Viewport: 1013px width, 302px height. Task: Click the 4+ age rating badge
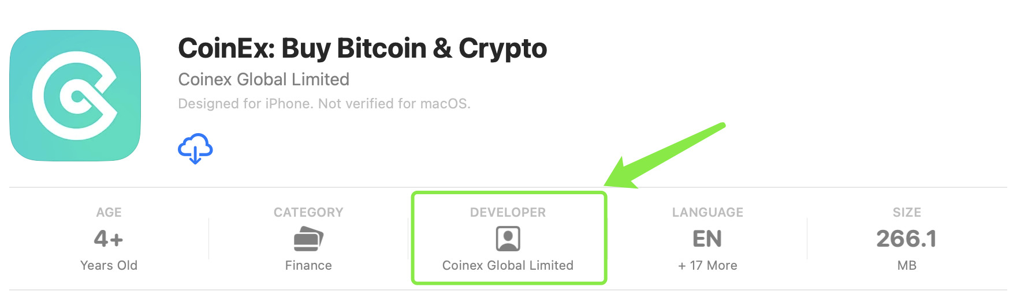109,239
